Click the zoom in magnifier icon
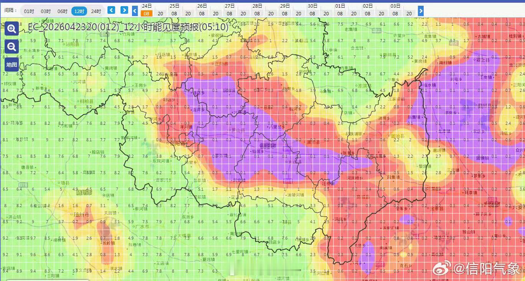 [x=11, y=29]
